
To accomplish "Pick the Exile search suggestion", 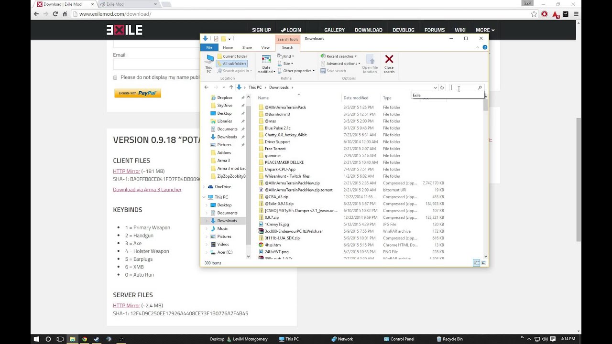I will (x=448, y=95).
